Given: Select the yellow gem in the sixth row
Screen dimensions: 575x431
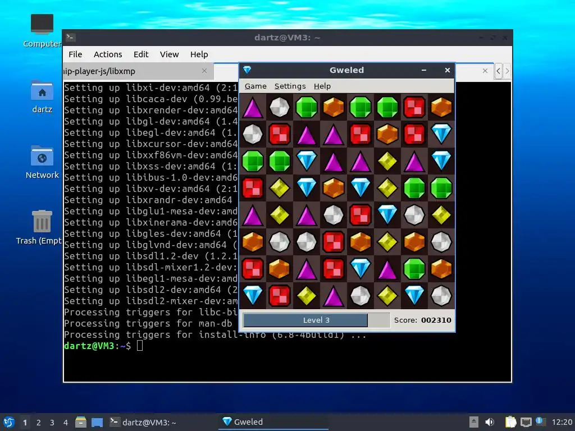Looking at the screenshot, I should (x=387, y=242).
